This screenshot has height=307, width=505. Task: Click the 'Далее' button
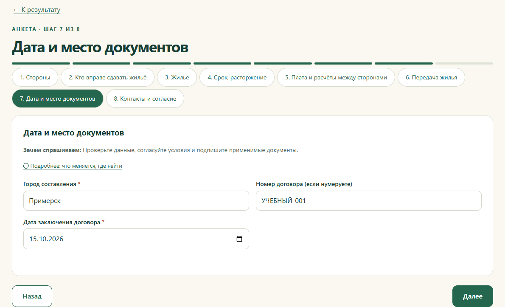(x=472, y=296)
